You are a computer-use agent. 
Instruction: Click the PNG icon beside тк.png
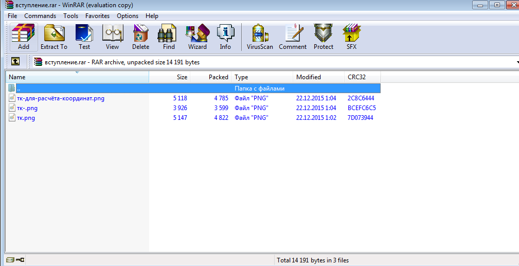[12, 118]
